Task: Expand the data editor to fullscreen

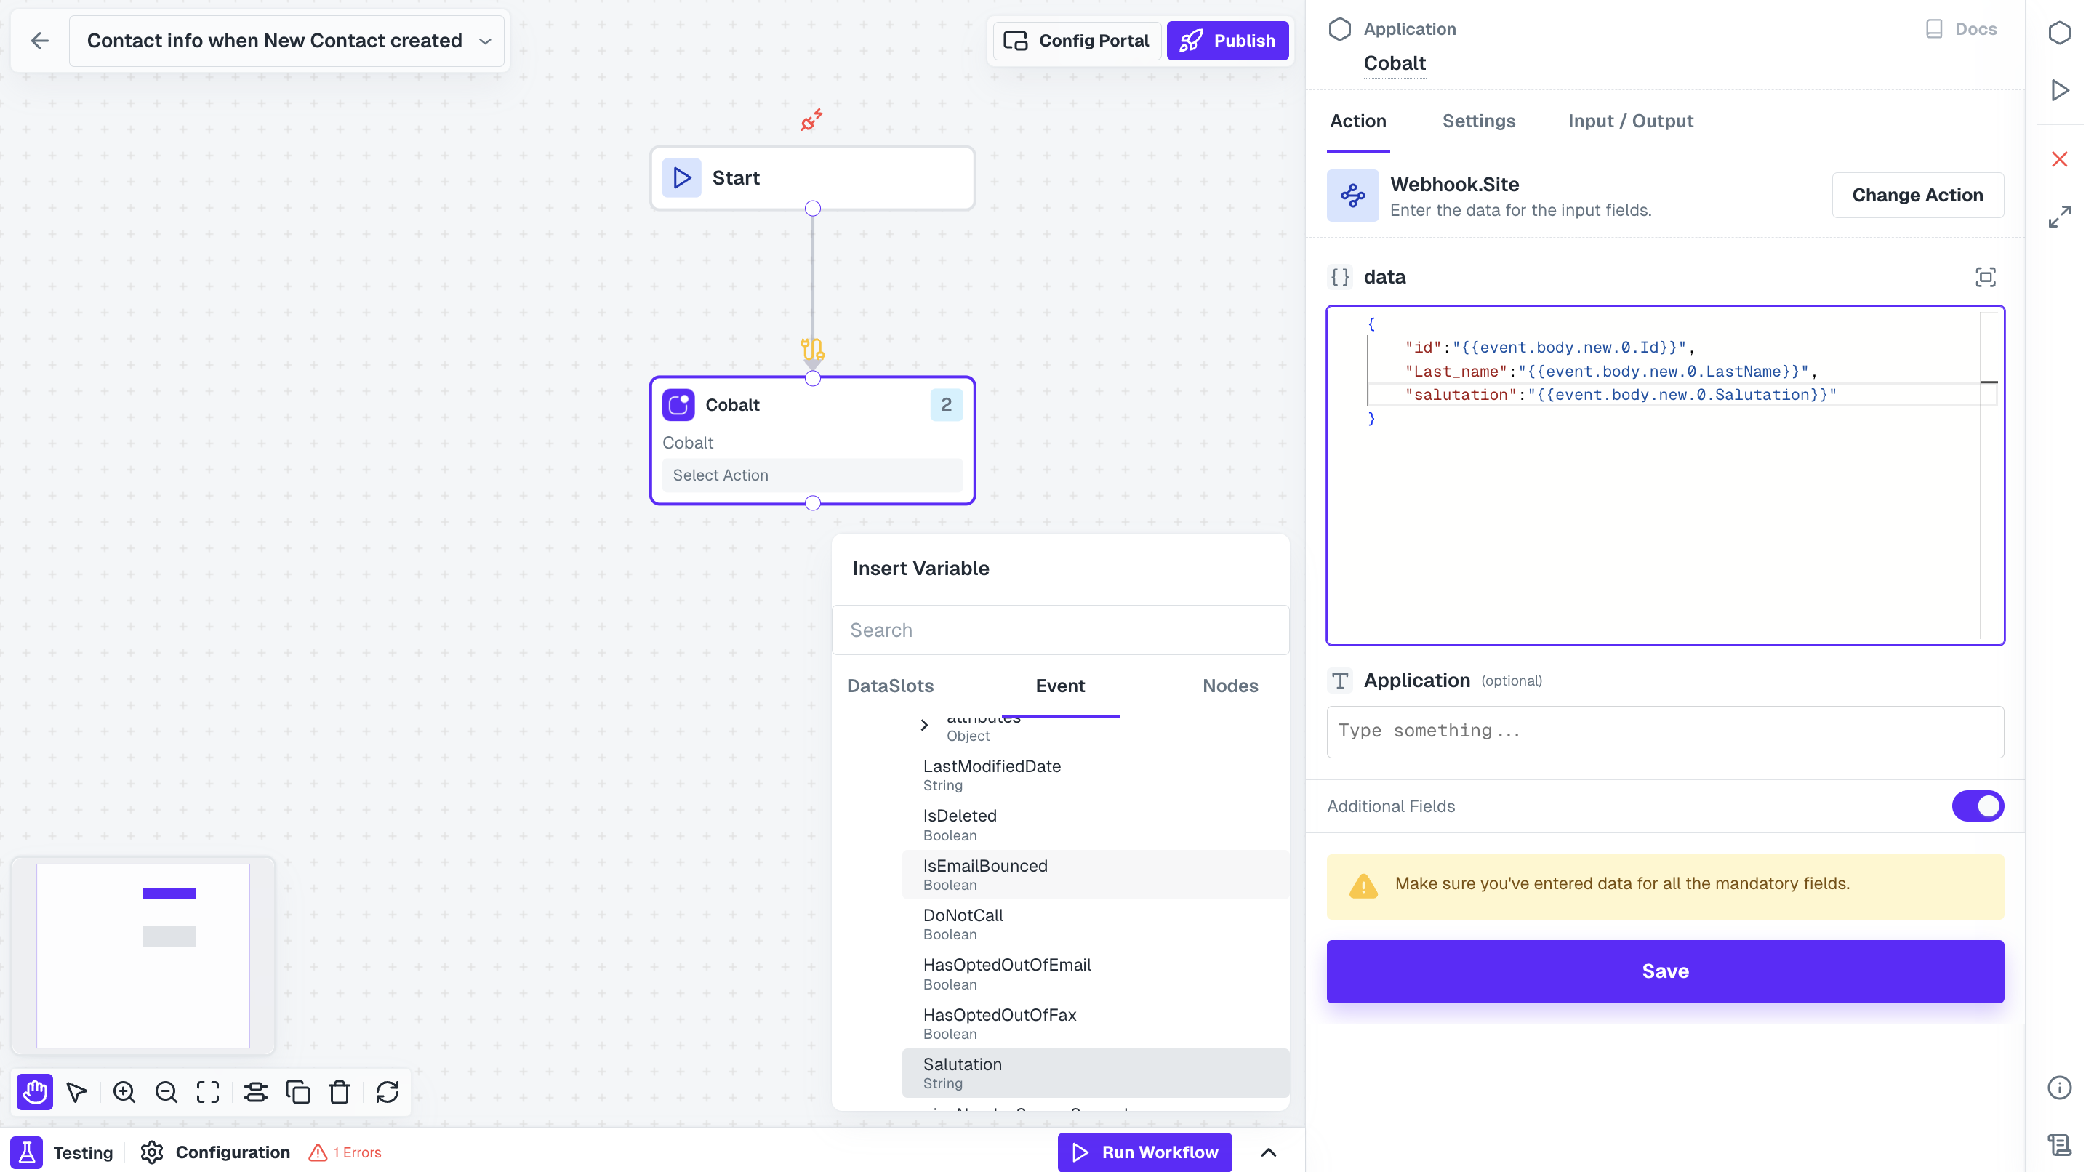Action: pyautogui.click(x=1986, y=277)
